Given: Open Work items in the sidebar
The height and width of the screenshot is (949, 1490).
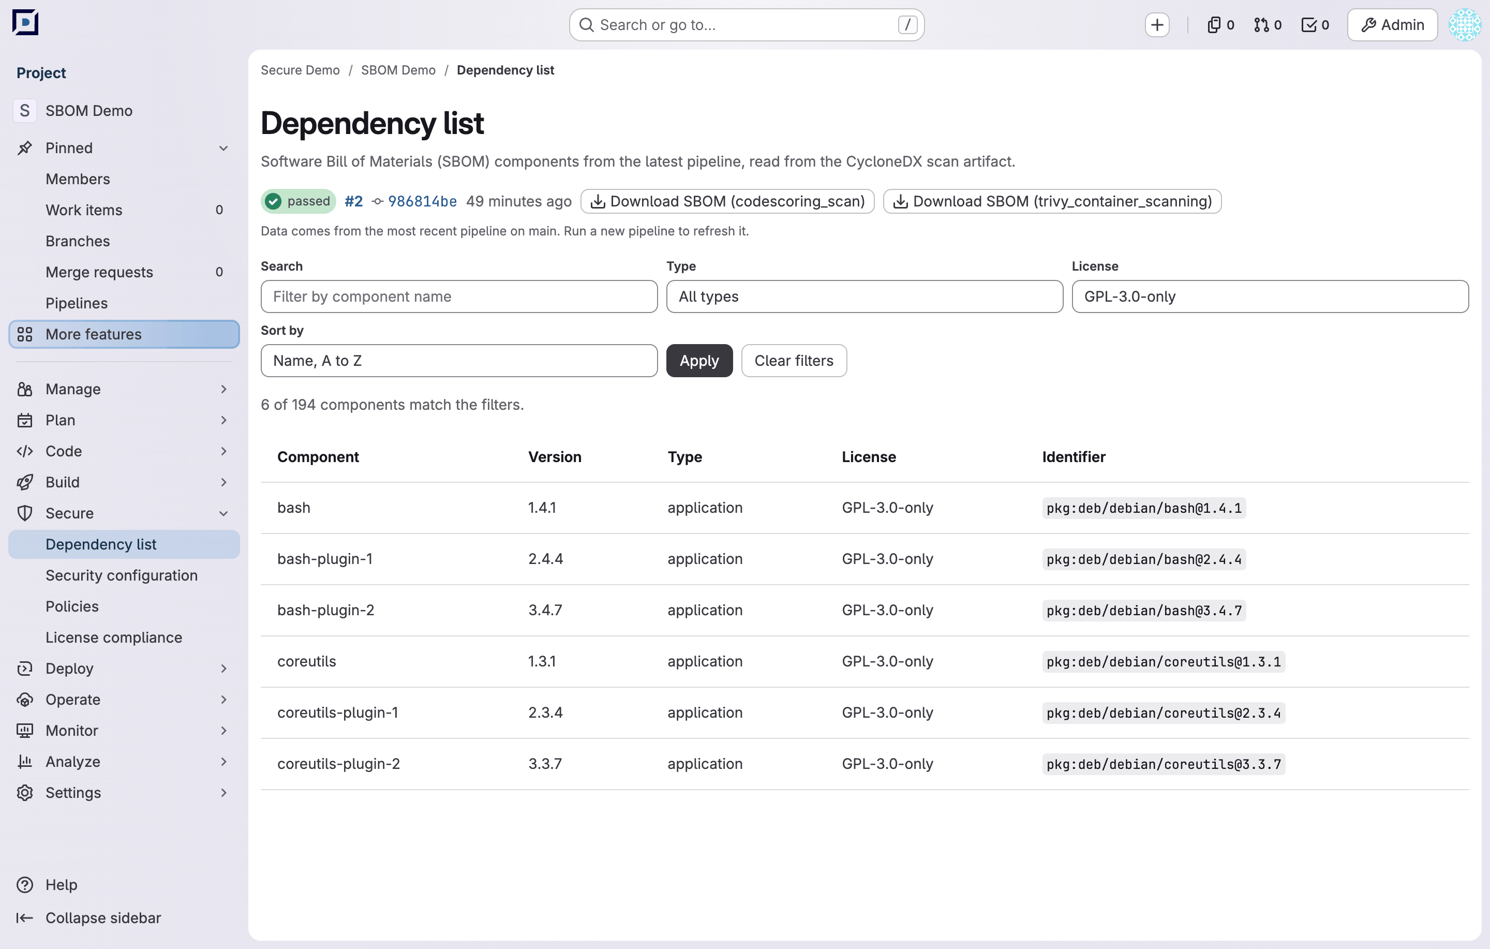Looking at the screenshot, I should coord(124,210).
